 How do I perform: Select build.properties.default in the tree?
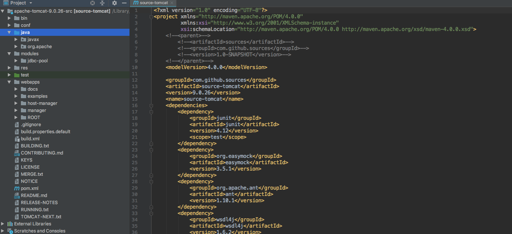pyautogui.click(x=46, y=132)
